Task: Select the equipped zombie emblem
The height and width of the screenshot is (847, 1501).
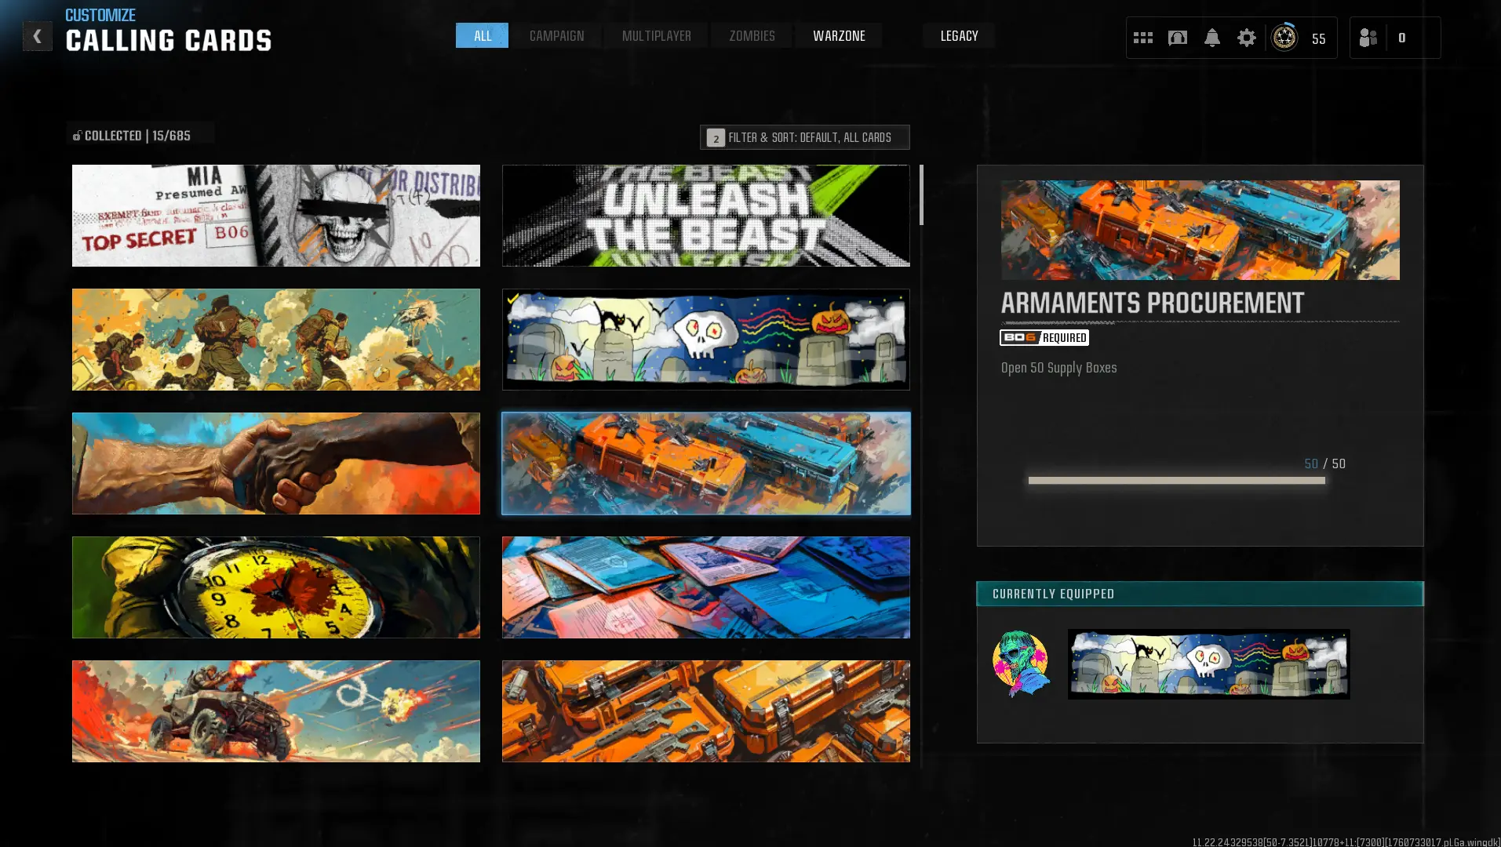Action: [x=1020, y=663]
